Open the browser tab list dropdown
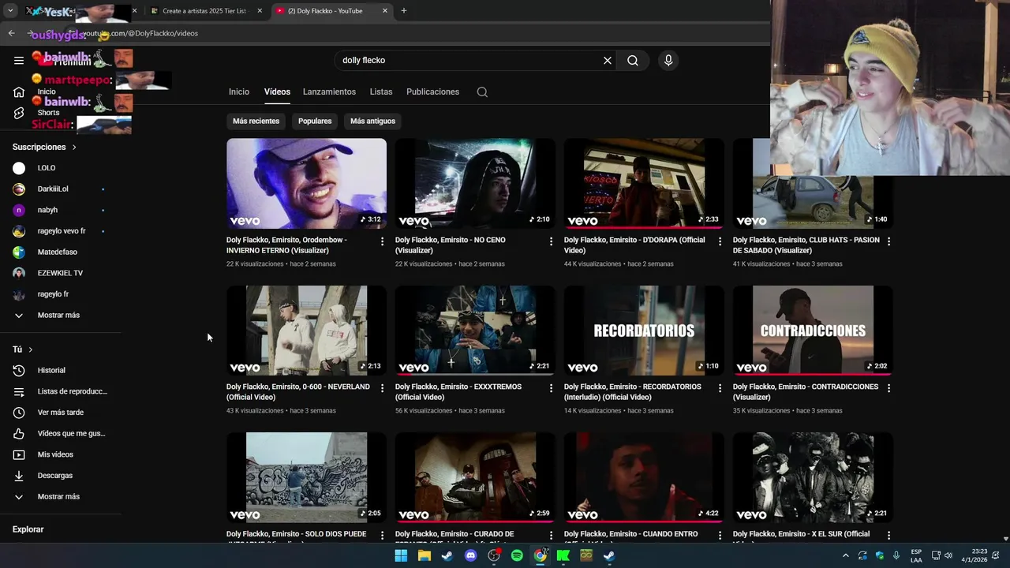The height and width of the screenshot is (568, 1010). coord(10,11)
